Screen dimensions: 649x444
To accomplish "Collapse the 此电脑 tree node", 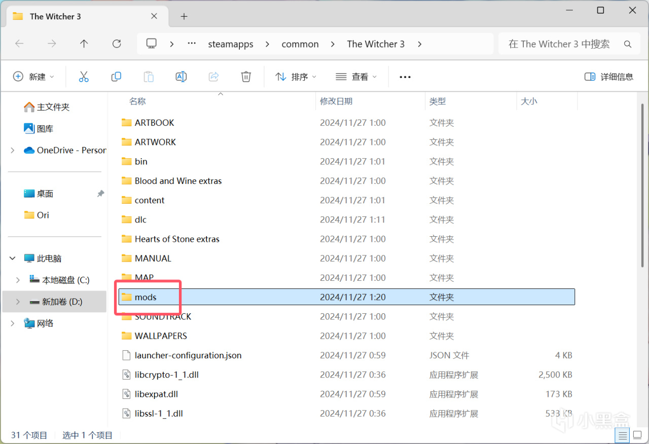I will (13, 258).
